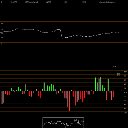128x128 pixels.
Task: Click the MR axis label 20
Action: (x=125, y=88)
